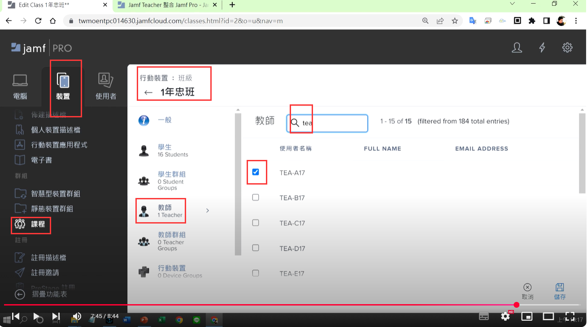Open 註冊描述檔 in sidebar
The height and width of the screenshot is (327, 587).
coord(41,258)
